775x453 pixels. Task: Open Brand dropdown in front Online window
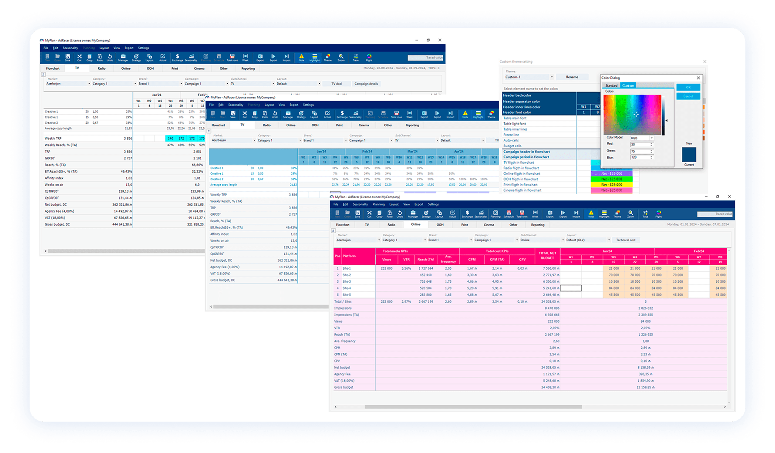450,240
